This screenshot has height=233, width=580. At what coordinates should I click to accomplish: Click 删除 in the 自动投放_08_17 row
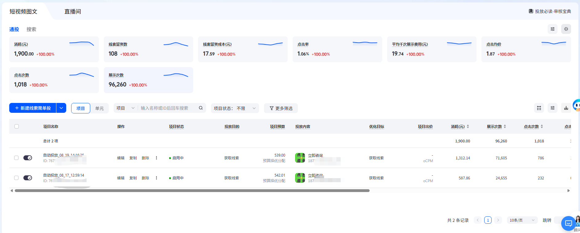(x=145, y=178)
